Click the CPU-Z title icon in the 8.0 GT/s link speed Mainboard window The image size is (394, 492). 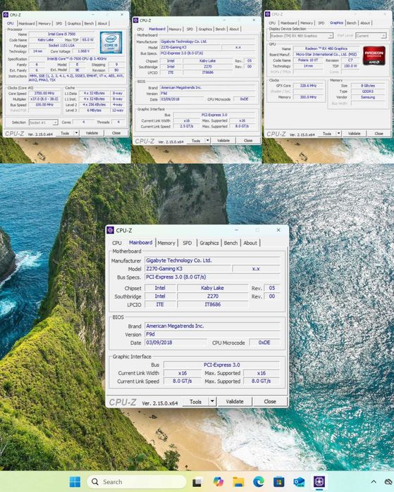tap(110, 230)
